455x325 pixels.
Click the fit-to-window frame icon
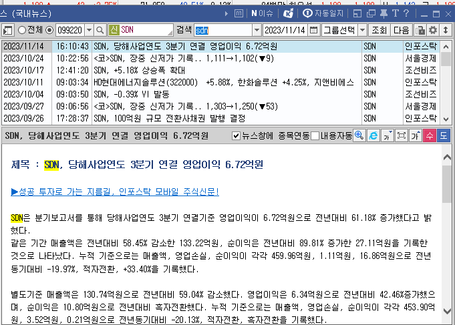[402, 135]
